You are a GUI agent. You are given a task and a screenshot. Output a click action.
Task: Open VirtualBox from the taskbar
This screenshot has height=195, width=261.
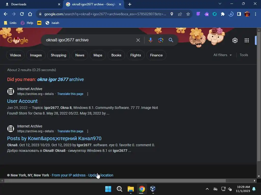(153, 189)
